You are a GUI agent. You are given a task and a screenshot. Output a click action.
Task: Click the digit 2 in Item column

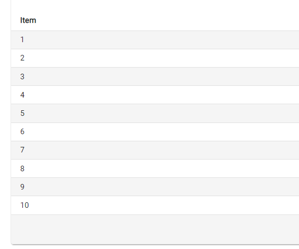(x=22, y=58)
